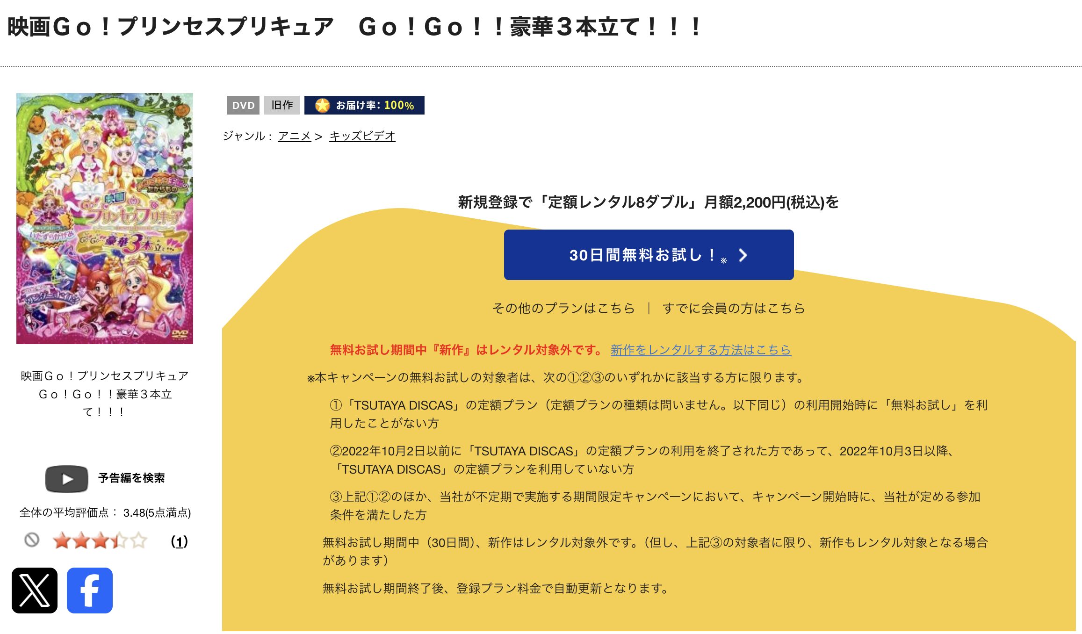Click the arrow chevron on trial button

(x=743, y=255)
